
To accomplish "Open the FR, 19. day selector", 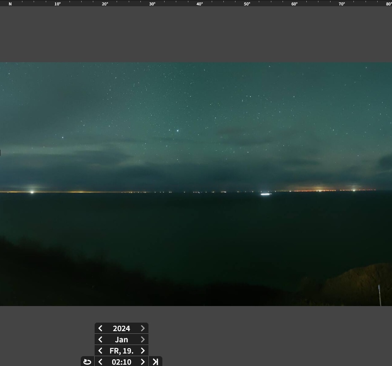I will 122,351.
